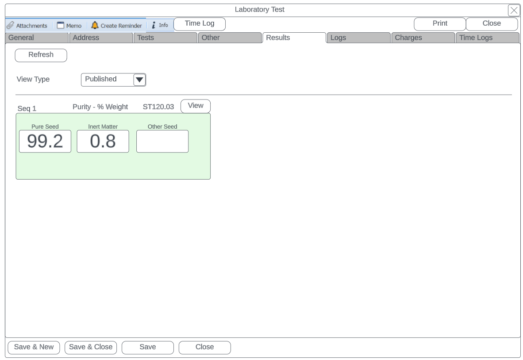The width and height of the screenshot is (523, 360).
Task: Go to the Logs tab
Action: click(358, 38)
